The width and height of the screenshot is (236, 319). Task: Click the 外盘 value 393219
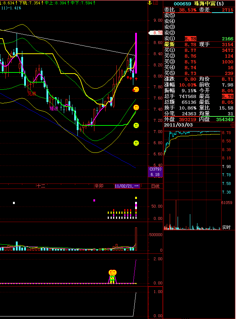(188, 120)
